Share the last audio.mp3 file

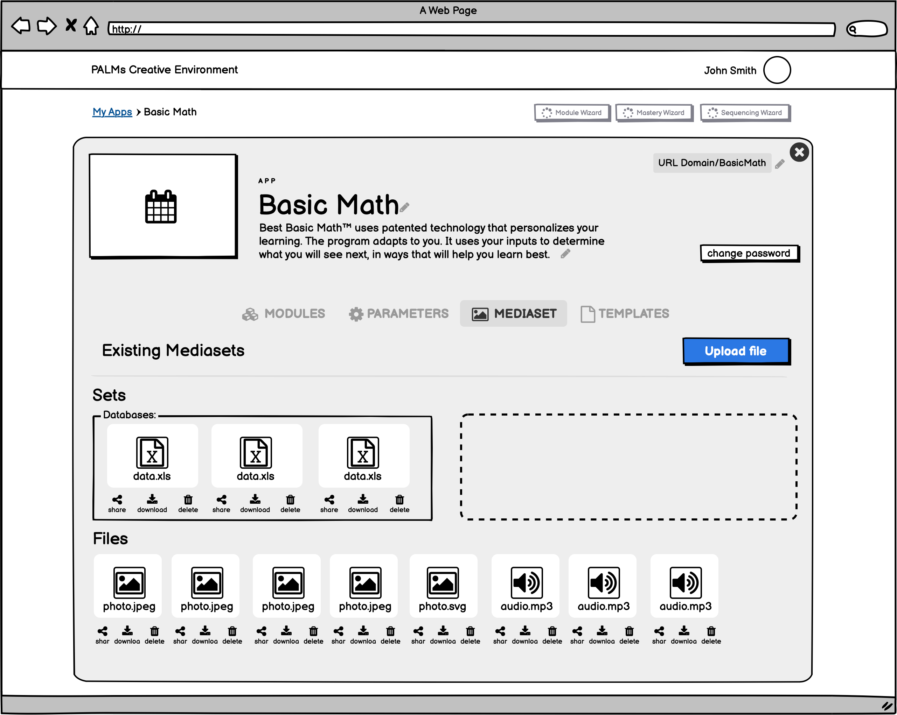[659, 635]
